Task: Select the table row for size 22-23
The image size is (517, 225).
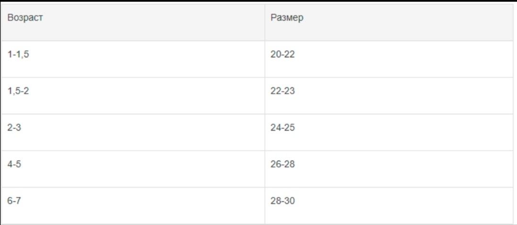Action: pyautogui.click(x=257, y=96)
